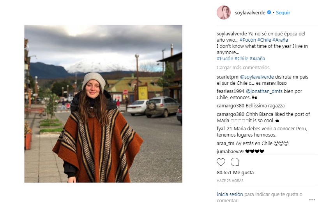The width and height of the screenshot is (318, 205).
Task: Open the first #Araña hashtag
Action: tap(280, 40)
